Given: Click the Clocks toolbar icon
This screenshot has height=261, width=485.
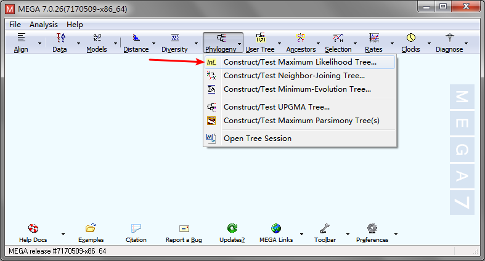Looking at the screenshot, I should 411,38.
